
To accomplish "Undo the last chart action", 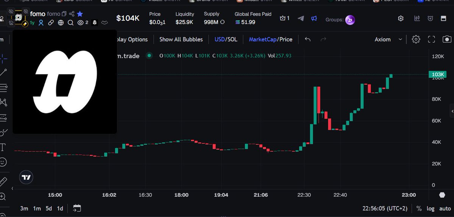I will point(308,39).
